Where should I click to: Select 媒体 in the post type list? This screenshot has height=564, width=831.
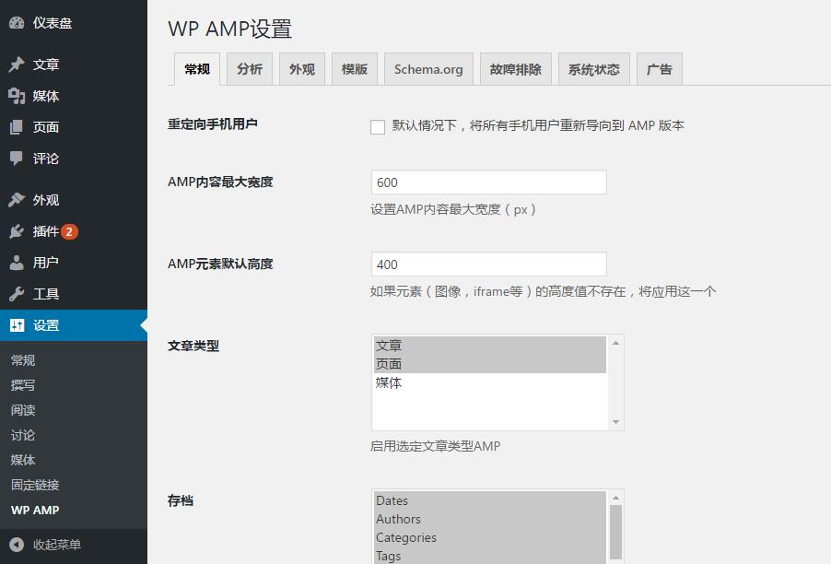pyautogui.click(x=490, y=382)
